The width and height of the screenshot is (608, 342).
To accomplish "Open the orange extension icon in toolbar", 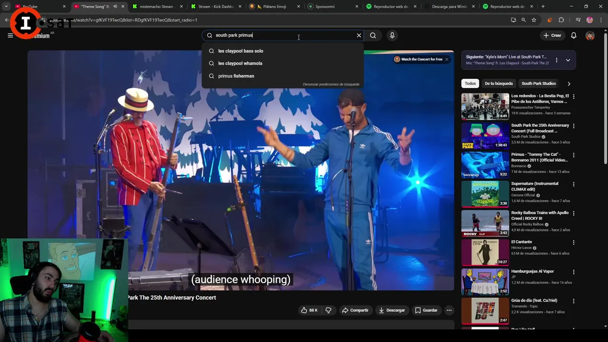I will point(550,20).
